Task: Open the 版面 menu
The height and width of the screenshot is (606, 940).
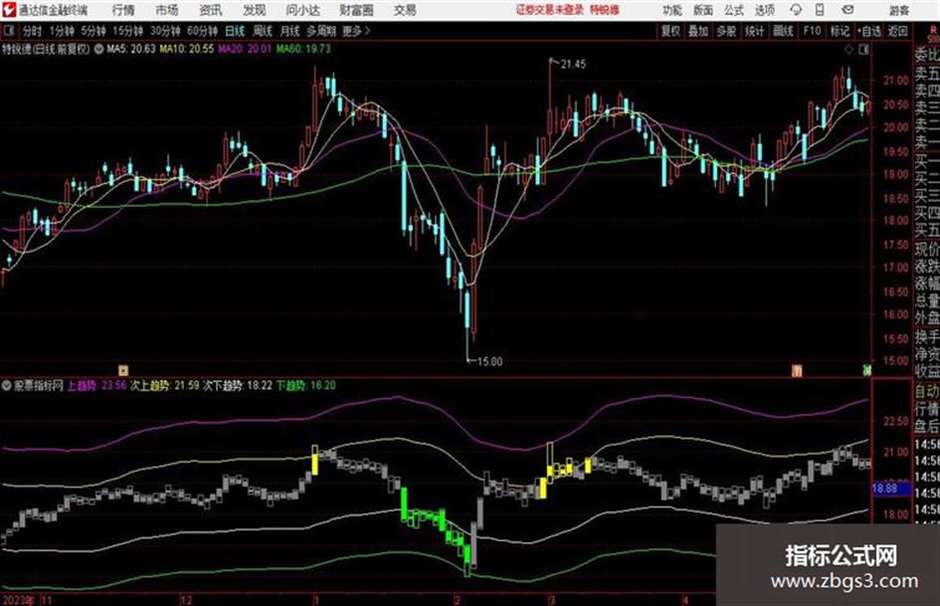Action: [702, 10]
